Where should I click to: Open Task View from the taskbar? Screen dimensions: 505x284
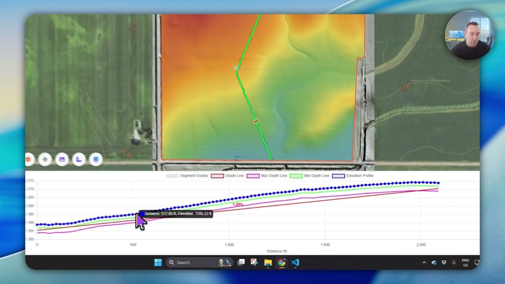(241, 262)
